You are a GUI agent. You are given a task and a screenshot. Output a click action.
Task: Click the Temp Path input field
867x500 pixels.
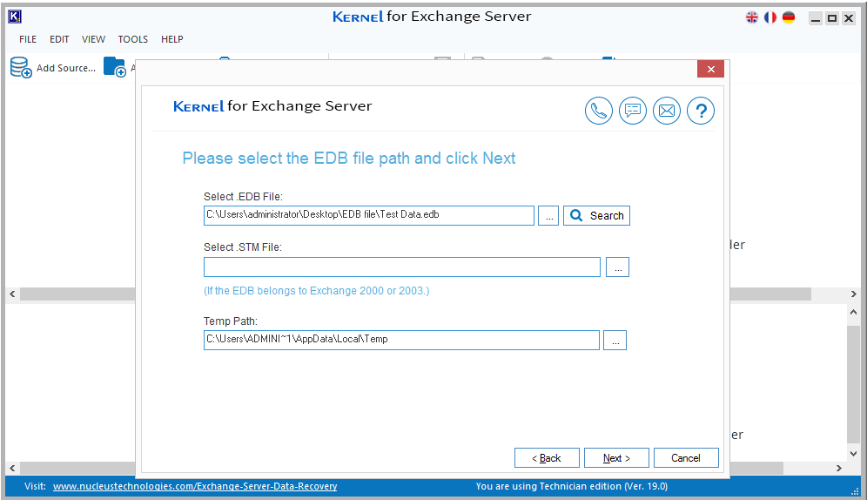[401, 340]
